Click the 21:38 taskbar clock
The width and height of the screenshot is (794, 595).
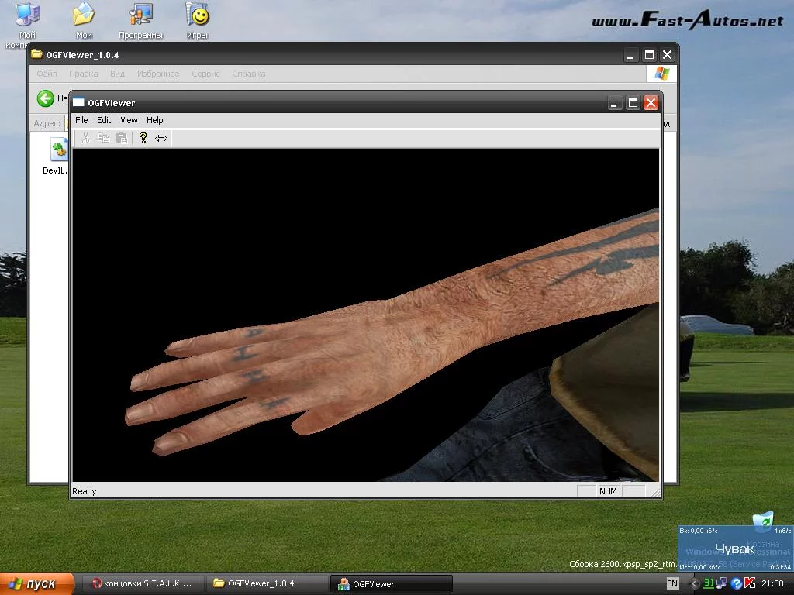(x=772, y=584)
